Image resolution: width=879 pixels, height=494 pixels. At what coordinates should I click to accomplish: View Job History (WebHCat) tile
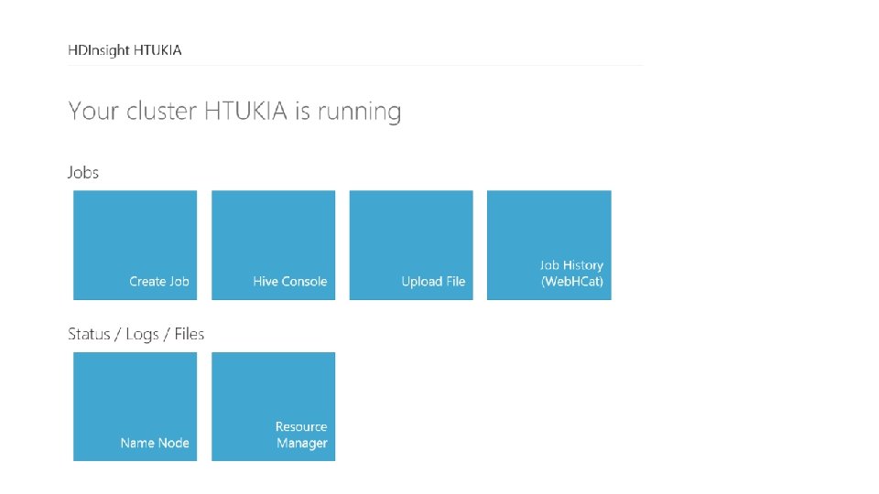(x=548, y=245)
